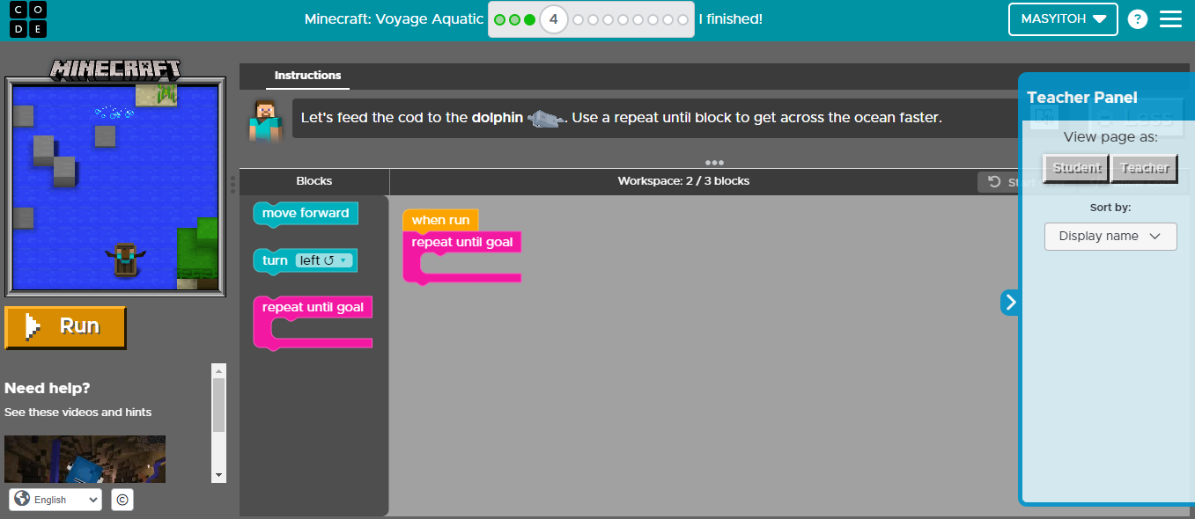Click the Minecraft logo above the game
Screen dimensions: 1195x519
click(115, 69)
